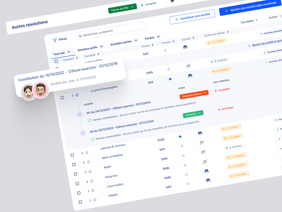This screenshot has height=212, width=282.
Task: Click comment icon under second AG dossier
Action: pyautogui.click(x=93, y=139)
